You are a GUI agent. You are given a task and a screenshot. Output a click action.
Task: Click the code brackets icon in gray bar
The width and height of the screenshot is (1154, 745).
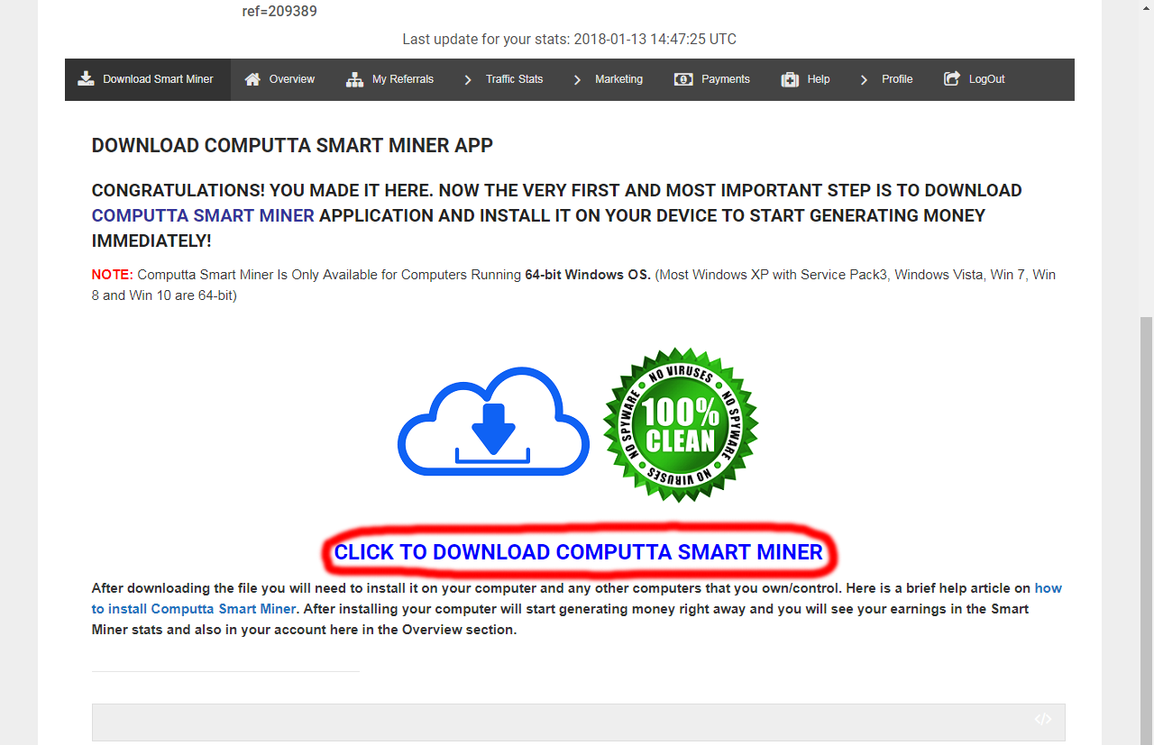tap(1043, 719)
